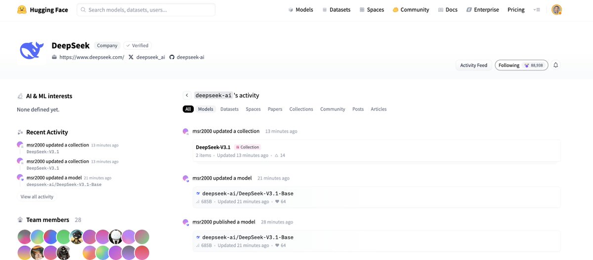
Task: Go back using the activity chevron
Action: (x=187, y=95)
